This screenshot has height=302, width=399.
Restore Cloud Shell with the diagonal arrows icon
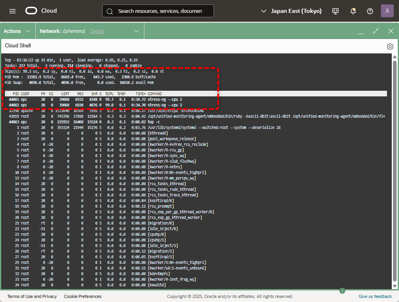click(376, 31)
